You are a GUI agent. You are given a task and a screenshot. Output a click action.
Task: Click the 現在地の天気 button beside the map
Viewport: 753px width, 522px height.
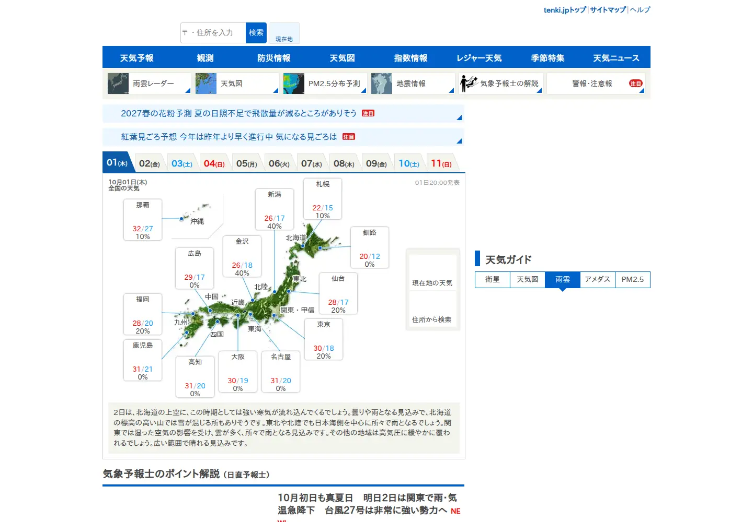tap(432, 271)
